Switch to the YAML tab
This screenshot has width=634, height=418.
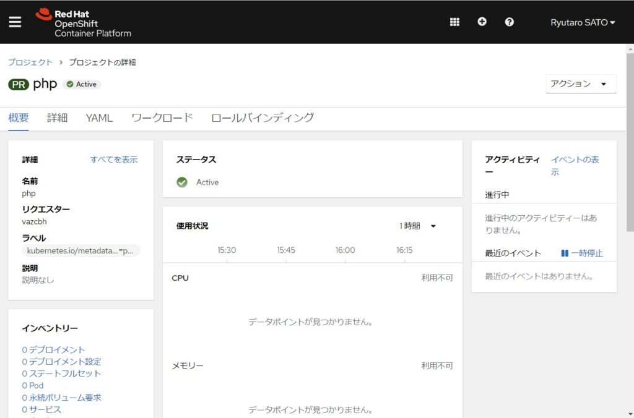pyautogui.click(x=99, y=117)
